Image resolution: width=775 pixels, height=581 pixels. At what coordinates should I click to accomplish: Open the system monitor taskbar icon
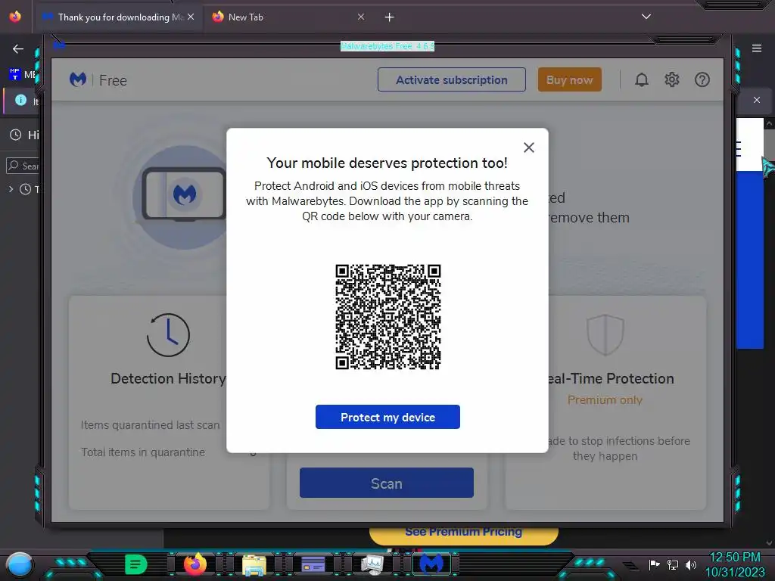pyautogui.click(x=372, y=564)
